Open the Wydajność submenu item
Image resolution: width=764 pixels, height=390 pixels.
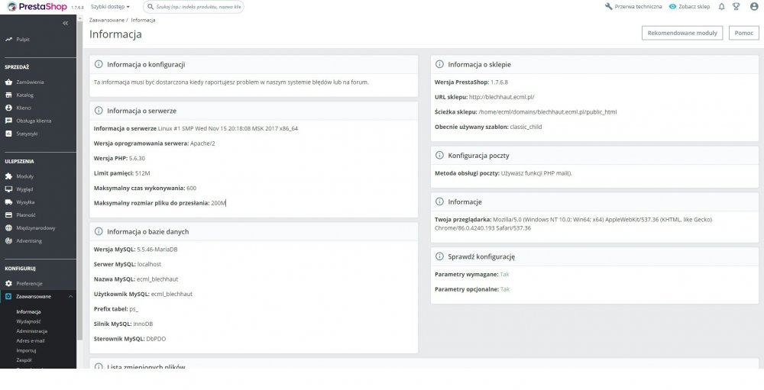(28, 321)
